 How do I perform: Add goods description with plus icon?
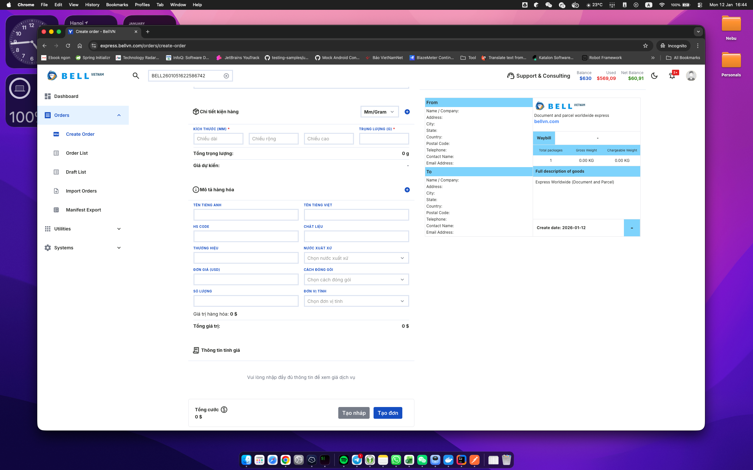point(407,190)
